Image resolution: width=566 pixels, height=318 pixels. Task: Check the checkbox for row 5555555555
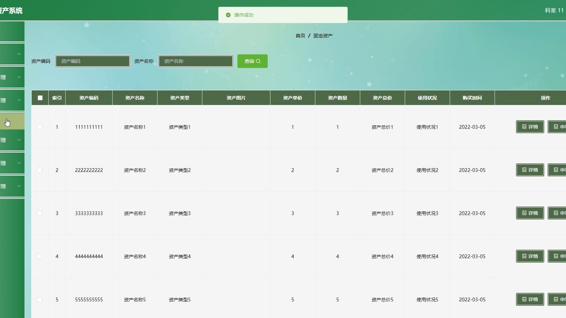39,300
